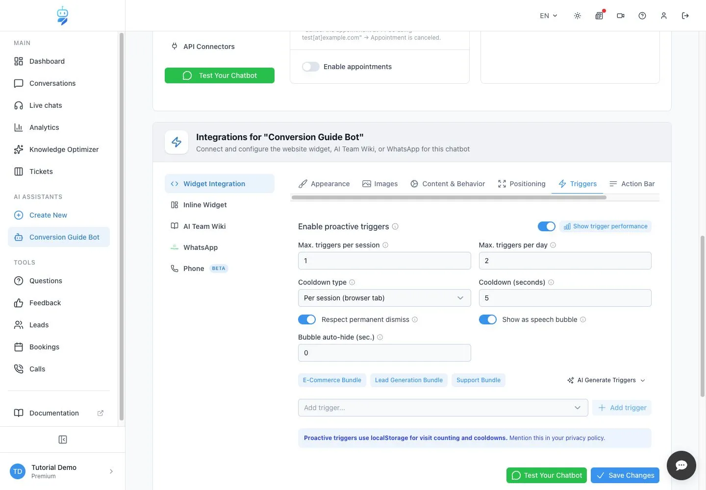The width and height of the screenshot is (706, 490).
Task: Open video tutorials camera icon
Action: coord(621,16)
